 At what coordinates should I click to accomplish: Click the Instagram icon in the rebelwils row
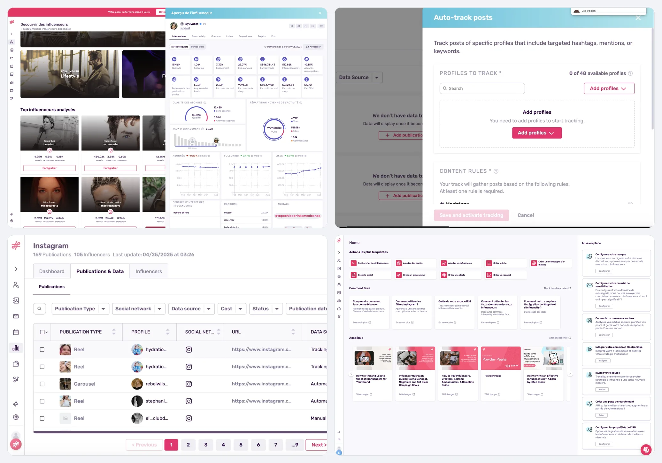[189, 384]
